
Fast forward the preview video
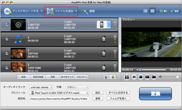(134, 77)
